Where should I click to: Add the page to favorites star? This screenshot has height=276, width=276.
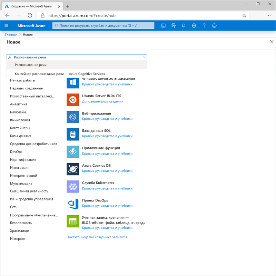point(244,16)
